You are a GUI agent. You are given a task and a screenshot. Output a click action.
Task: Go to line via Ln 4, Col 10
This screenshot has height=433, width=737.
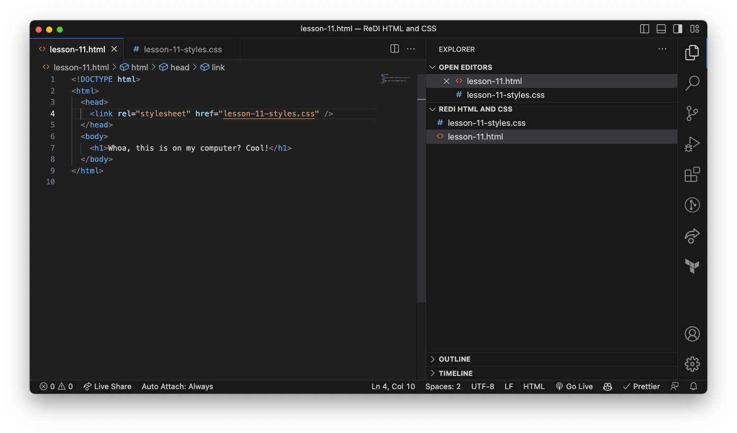click(x=393, y=386)
